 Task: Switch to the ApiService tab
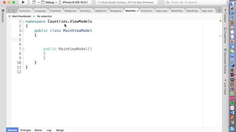[101, 11]
